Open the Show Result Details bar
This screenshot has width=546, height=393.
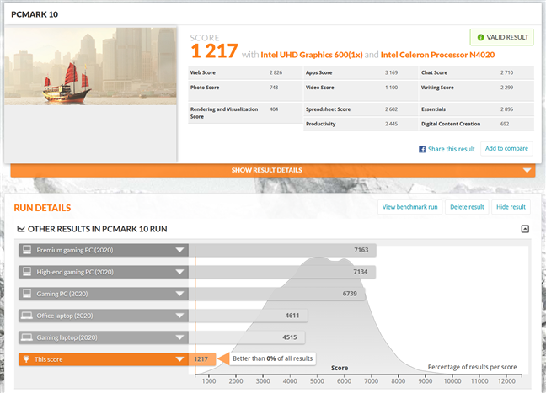point(273,170)
